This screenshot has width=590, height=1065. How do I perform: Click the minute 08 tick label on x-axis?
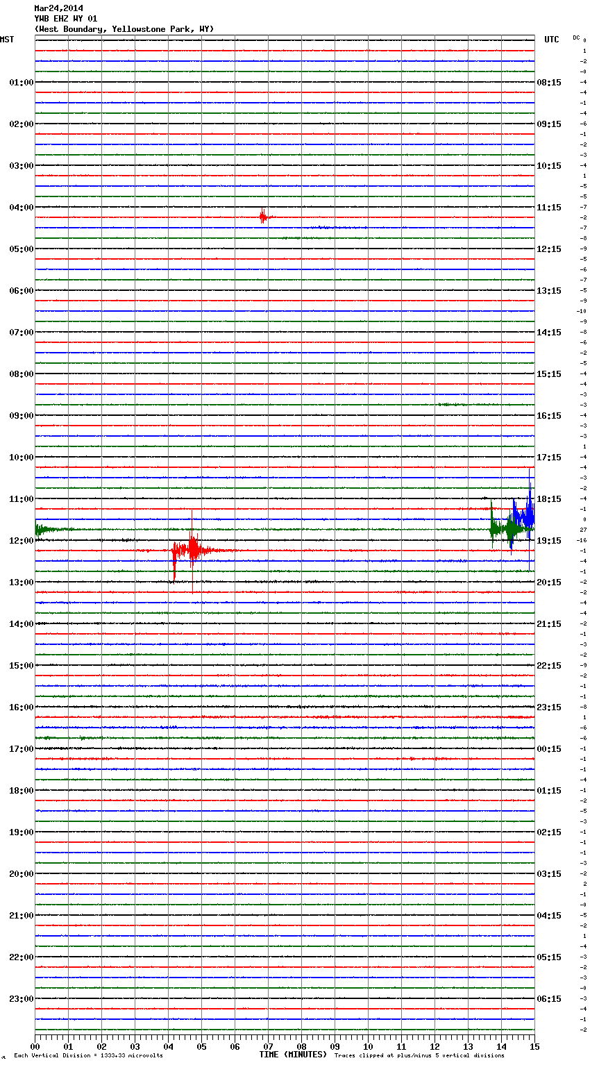301,1046
